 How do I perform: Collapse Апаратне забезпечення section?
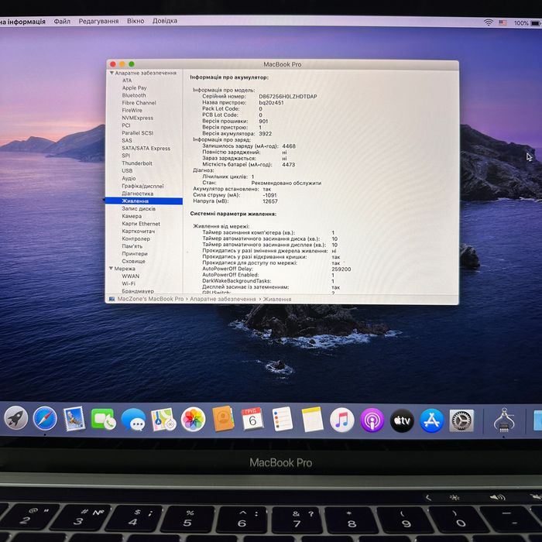(x=111, y=73)
